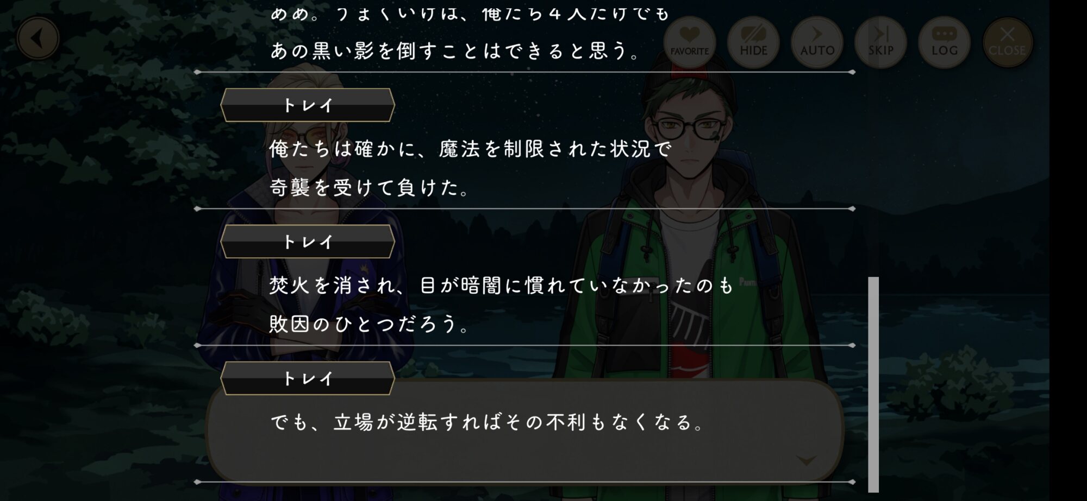Go back using the round arrow button
1087x501 pixels.
click(38, 39)
